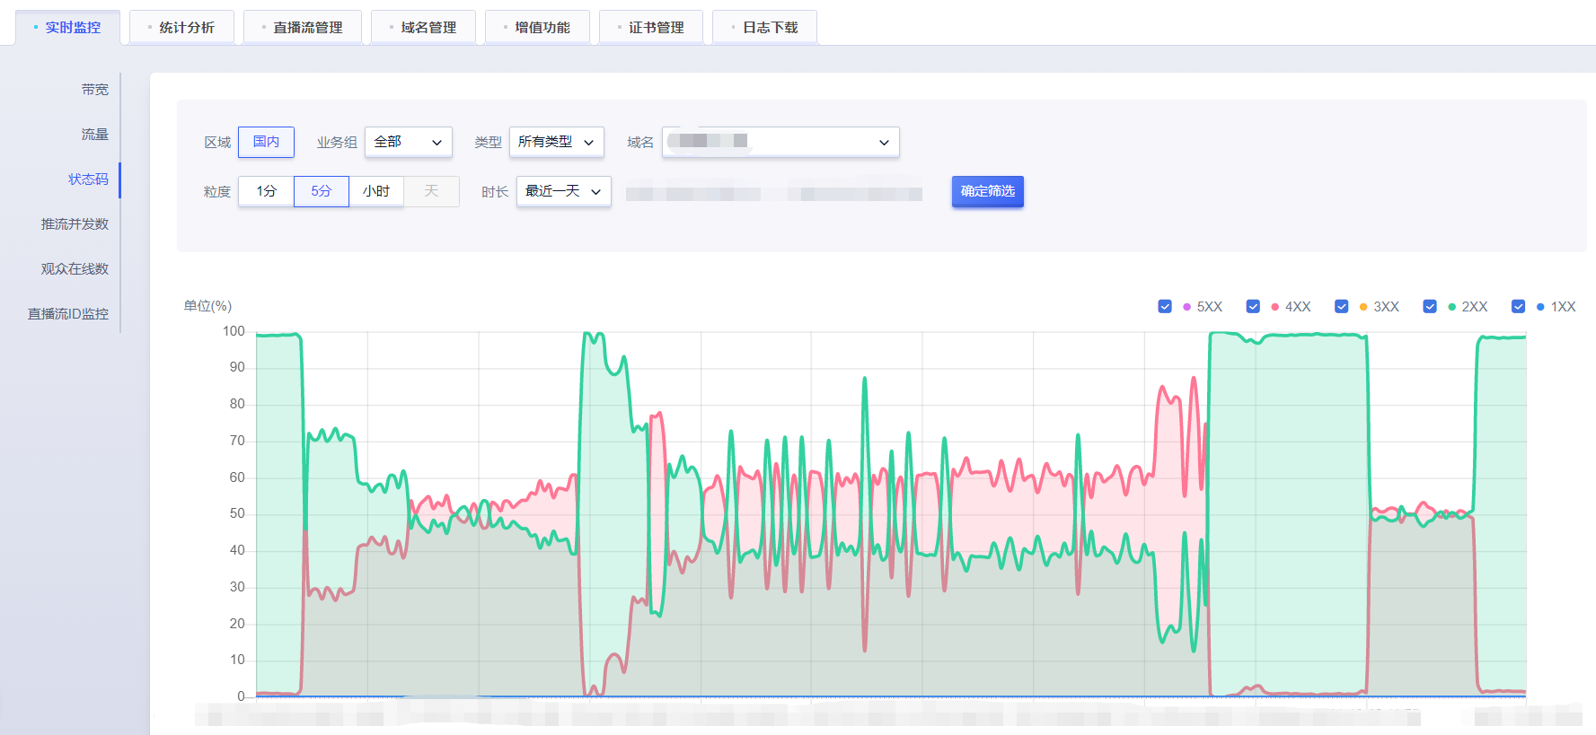Select 状态码 in the sidebar
The width and height of the screenshot is (1596, 735).
coord(88,179)
